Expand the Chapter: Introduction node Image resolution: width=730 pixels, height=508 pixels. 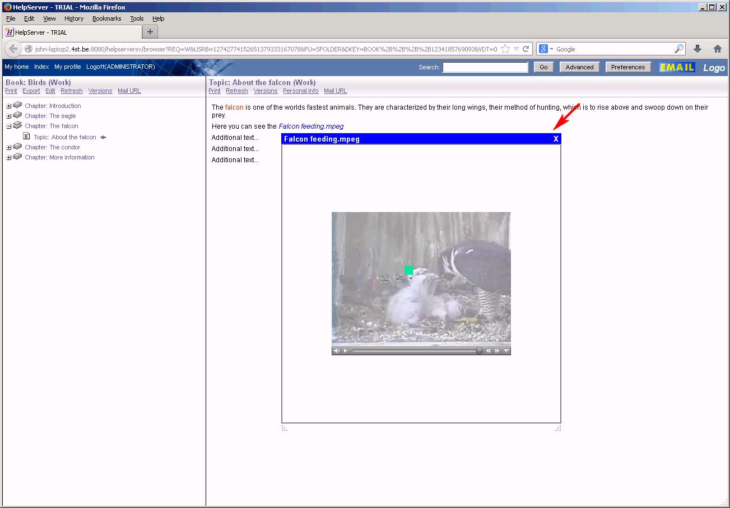[x=9, y=106]
